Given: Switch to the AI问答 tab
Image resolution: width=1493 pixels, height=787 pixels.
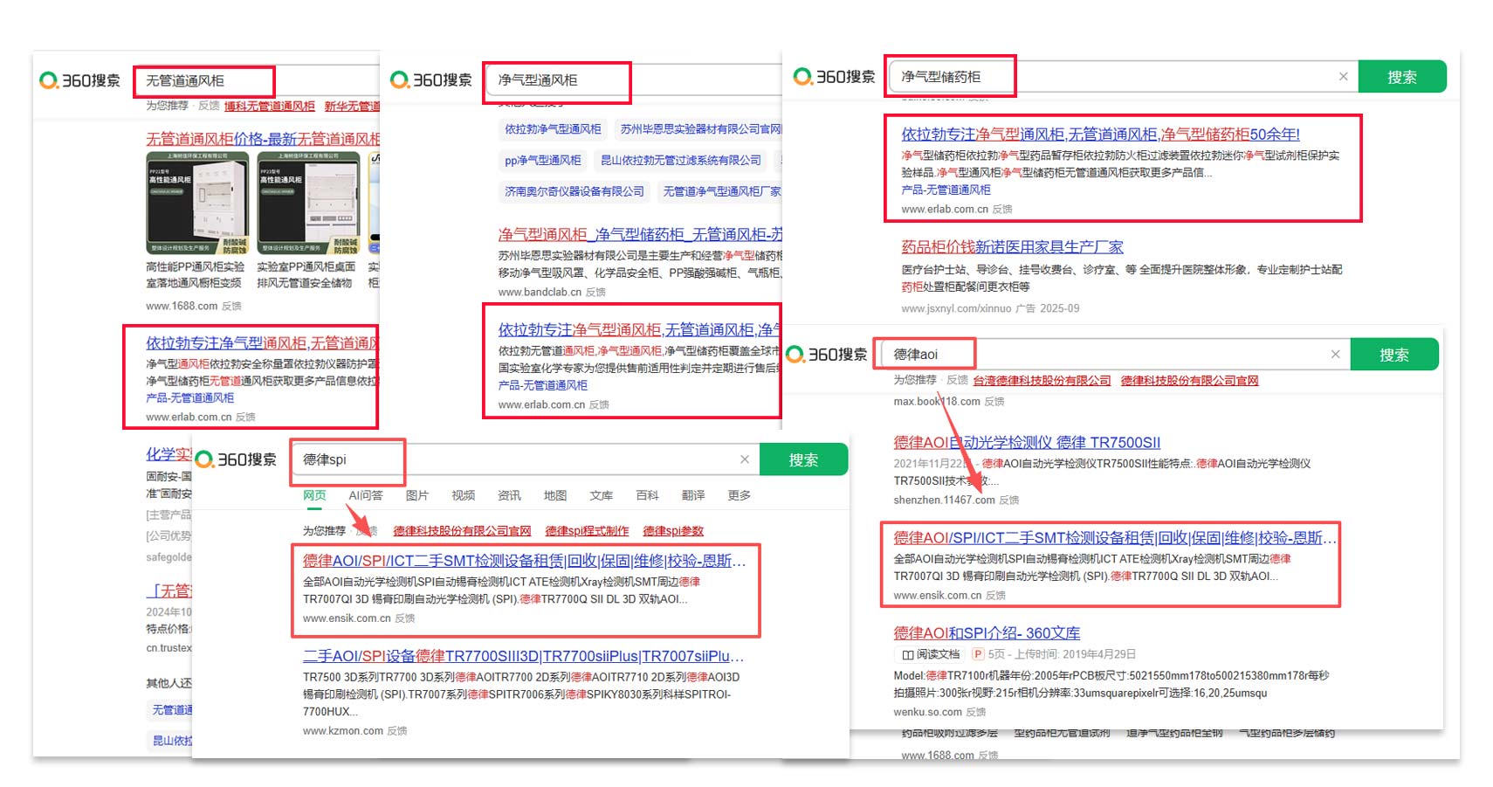Looking at the screenshot, I should 365,495.
